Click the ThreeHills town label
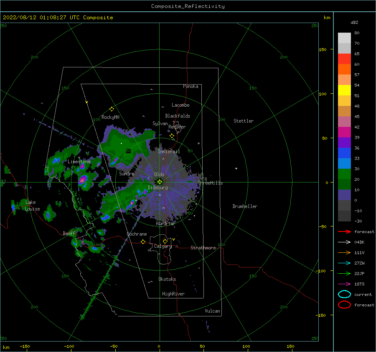376x352 pixels. coord(210,183)
